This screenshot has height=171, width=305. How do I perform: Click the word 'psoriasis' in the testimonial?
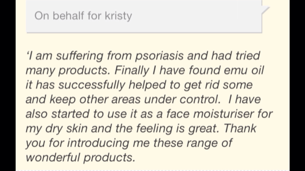coord(159,56)
